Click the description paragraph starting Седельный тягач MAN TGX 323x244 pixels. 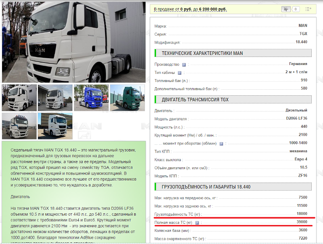(x=73, y=168)
